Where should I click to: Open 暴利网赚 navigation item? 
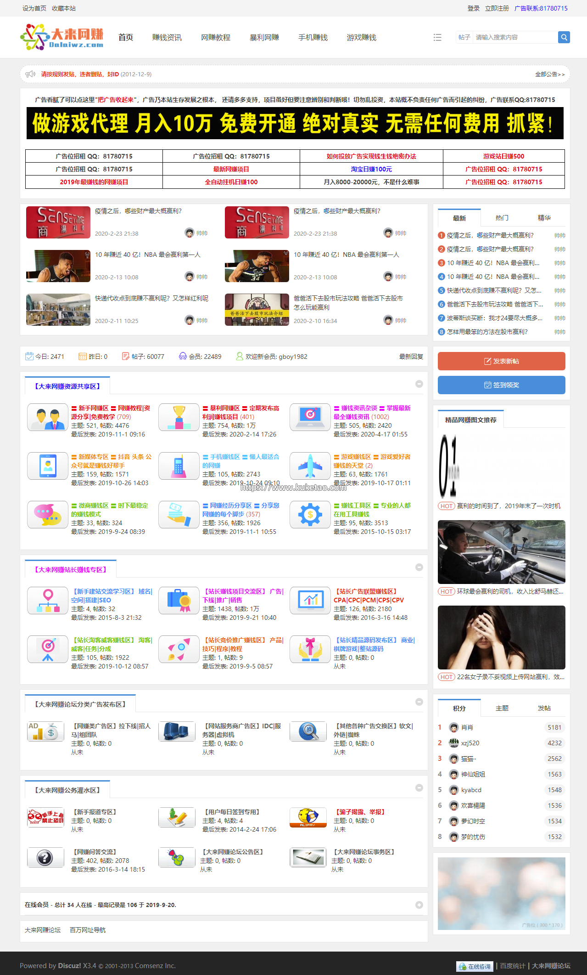click(x=264, y=37)
